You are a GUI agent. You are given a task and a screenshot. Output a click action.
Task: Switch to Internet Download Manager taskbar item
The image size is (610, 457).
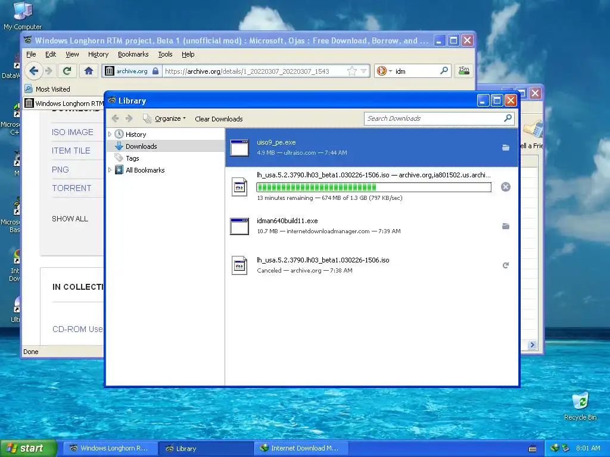pos(301,448)
